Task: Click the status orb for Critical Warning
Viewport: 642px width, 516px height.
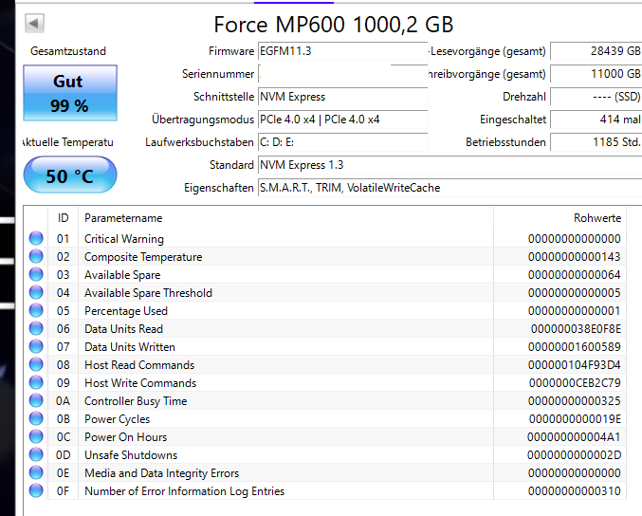Action: point(36,238)
